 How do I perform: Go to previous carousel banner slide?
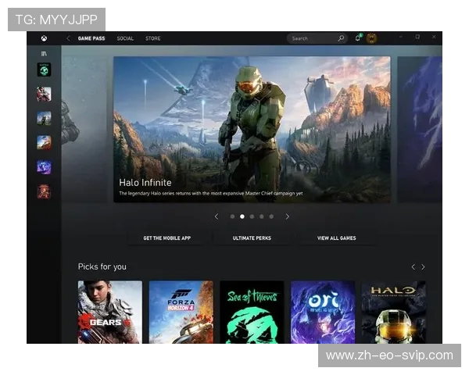click(x=217, y=216)
